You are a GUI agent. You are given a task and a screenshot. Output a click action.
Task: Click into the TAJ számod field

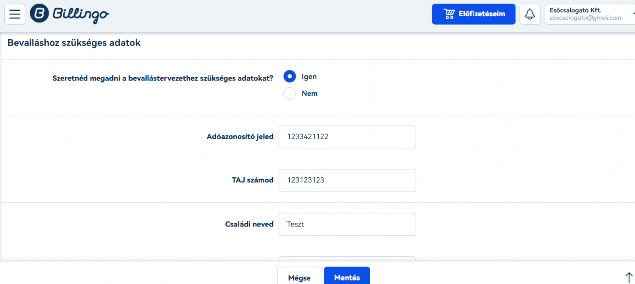point(347,180)
